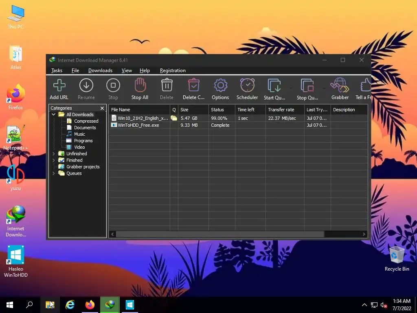Open the File menu
Screen dimensions: 417x313
click(x=75, y=71)
